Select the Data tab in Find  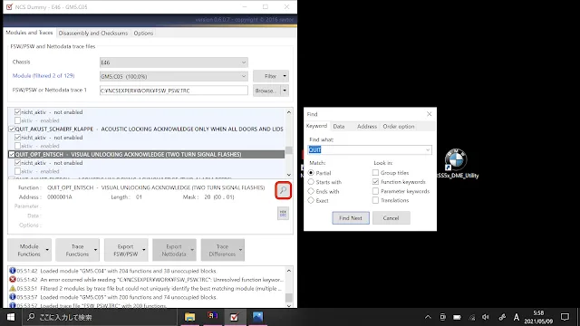coord(339,127)
